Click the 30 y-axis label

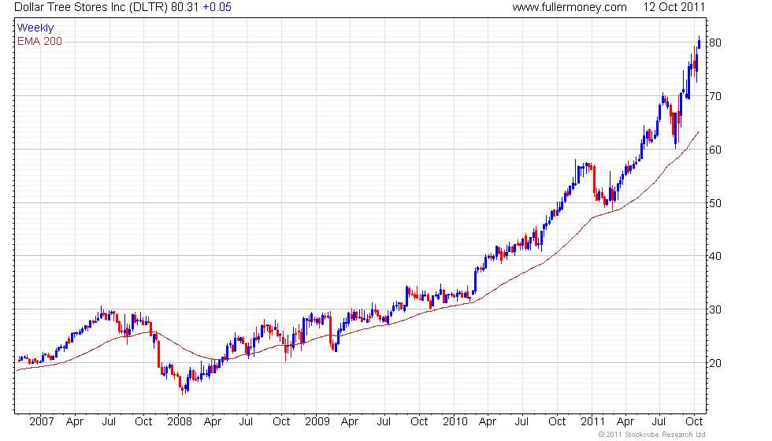tap(715, 309)
